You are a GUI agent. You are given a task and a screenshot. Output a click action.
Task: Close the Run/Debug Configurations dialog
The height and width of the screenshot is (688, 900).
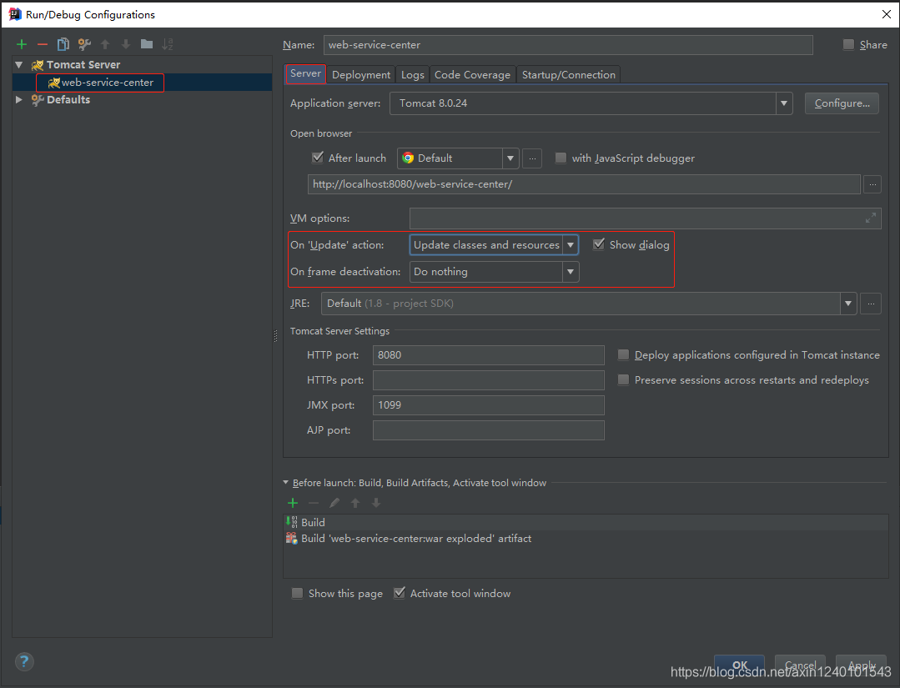[x=886, y=14]
